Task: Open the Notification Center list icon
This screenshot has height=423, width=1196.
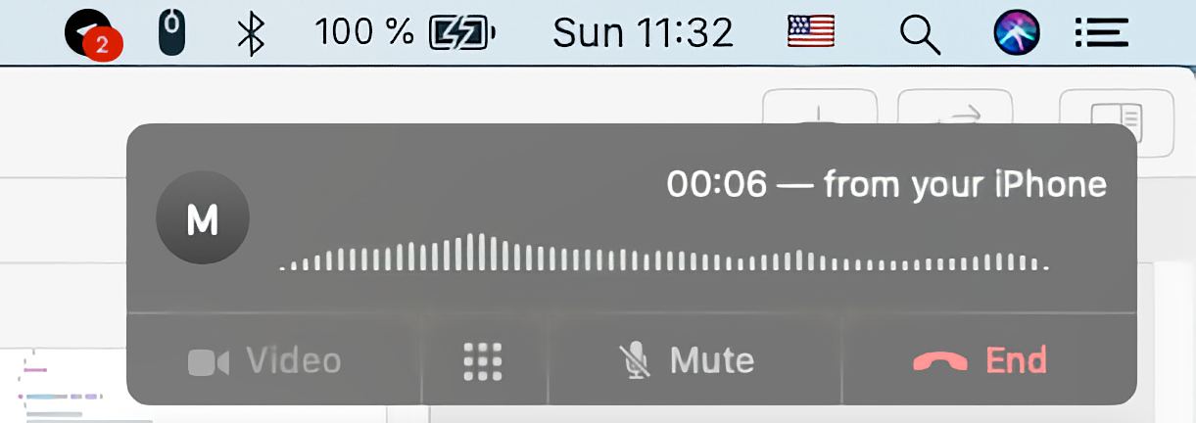Action: [1102, 33]
